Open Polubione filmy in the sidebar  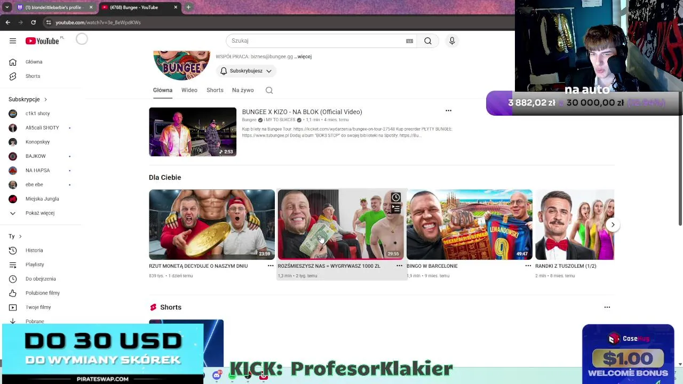point(43,293)
